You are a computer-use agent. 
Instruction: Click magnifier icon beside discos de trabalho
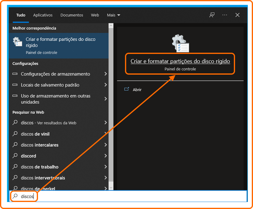[x=15, y=166]
